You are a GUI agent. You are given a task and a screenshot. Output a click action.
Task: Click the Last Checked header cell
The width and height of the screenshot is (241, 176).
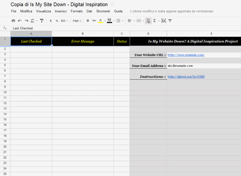tap(31, 41)
